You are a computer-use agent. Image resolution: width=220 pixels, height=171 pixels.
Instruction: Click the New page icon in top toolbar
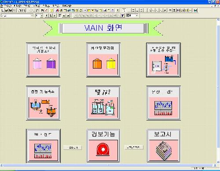tap(3, 10)
